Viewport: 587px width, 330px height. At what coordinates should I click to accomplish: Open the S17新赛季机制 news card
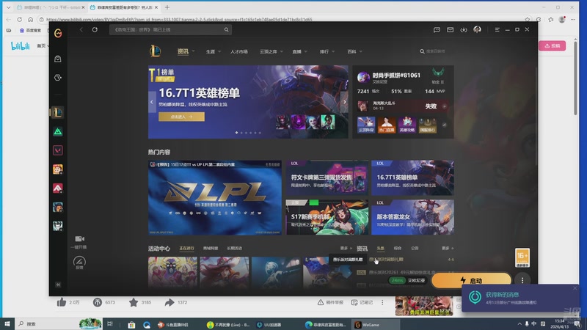coord(327,217)
